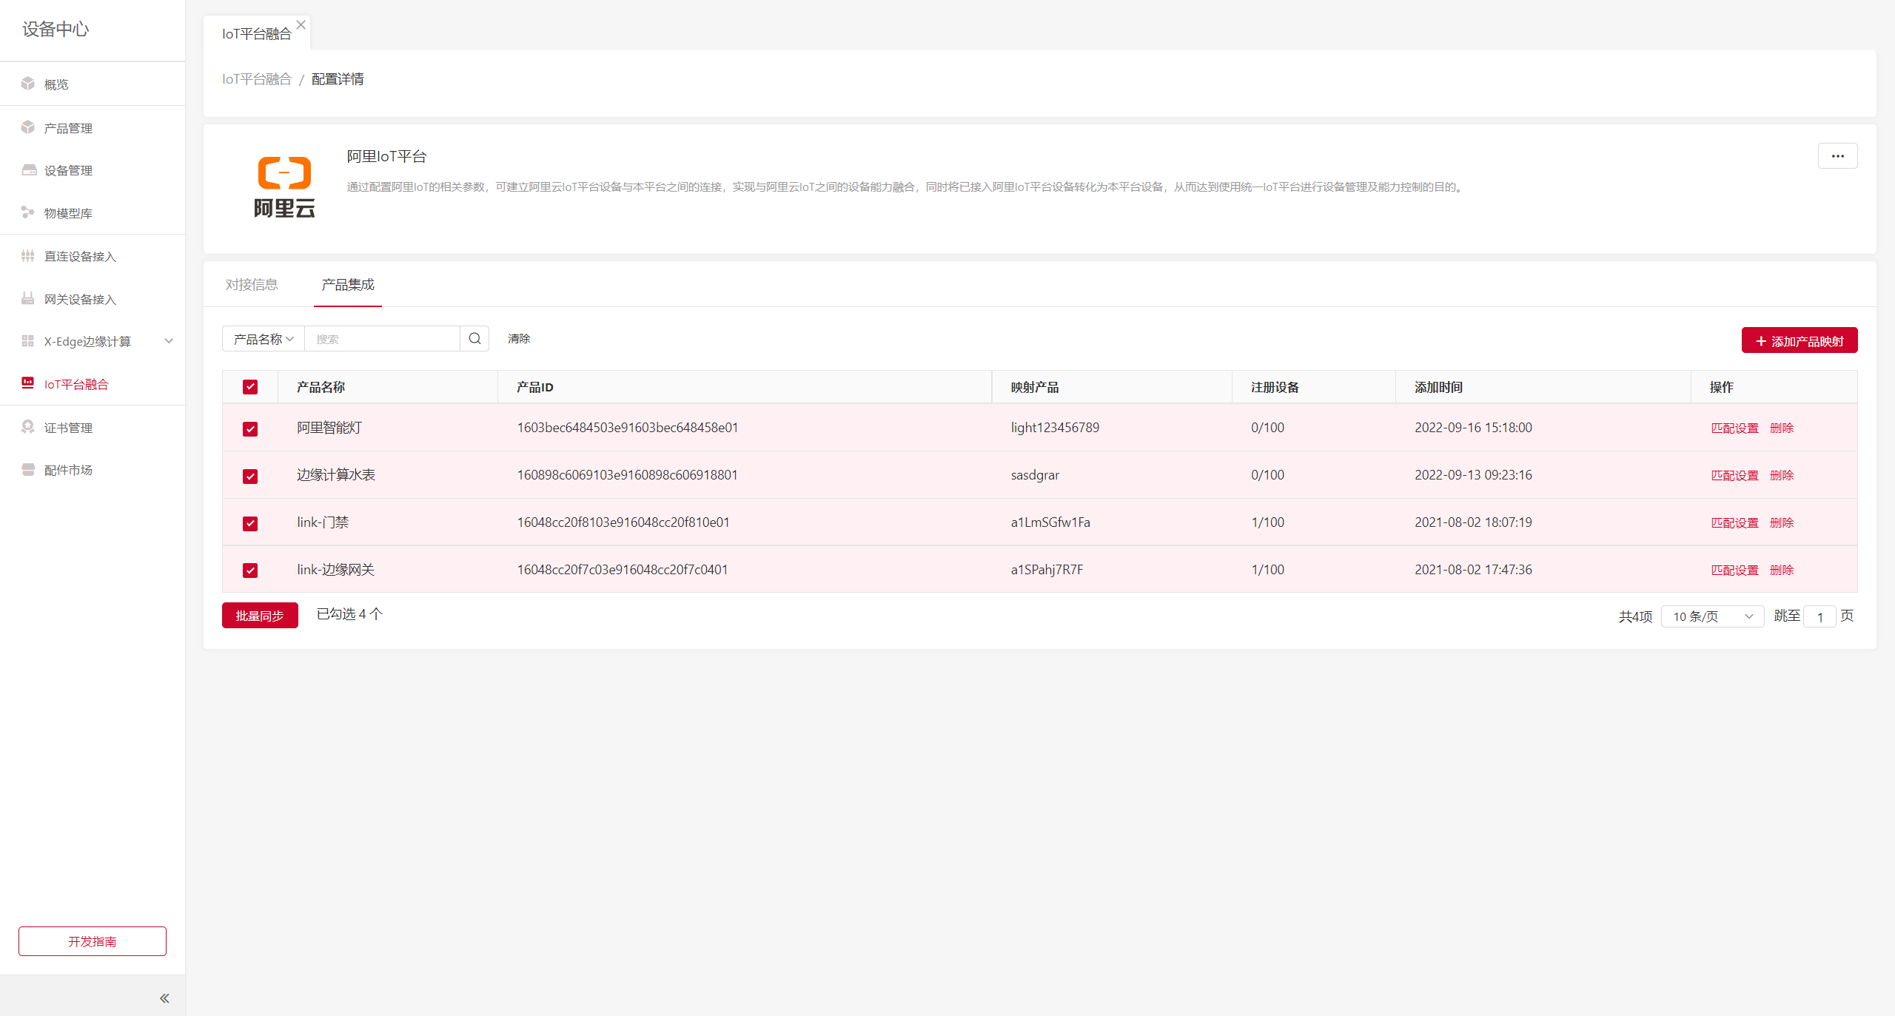Click the 设备管理 sidebar icon

(x=29, y=170)
